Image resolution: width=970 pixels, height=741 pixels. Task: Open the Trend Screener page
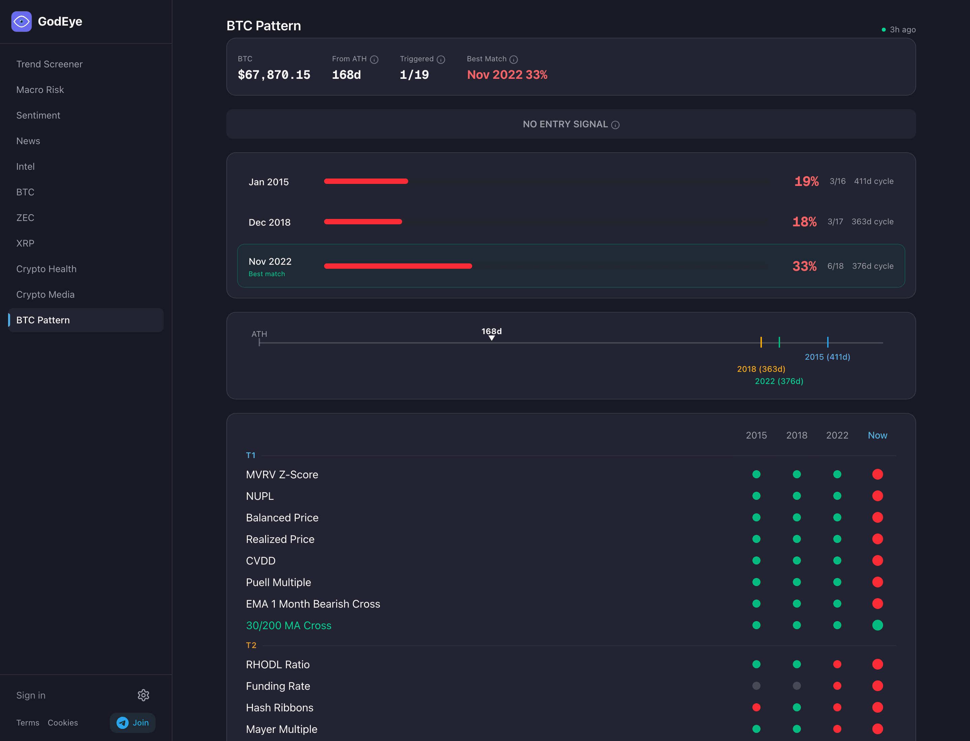[50, 64]
